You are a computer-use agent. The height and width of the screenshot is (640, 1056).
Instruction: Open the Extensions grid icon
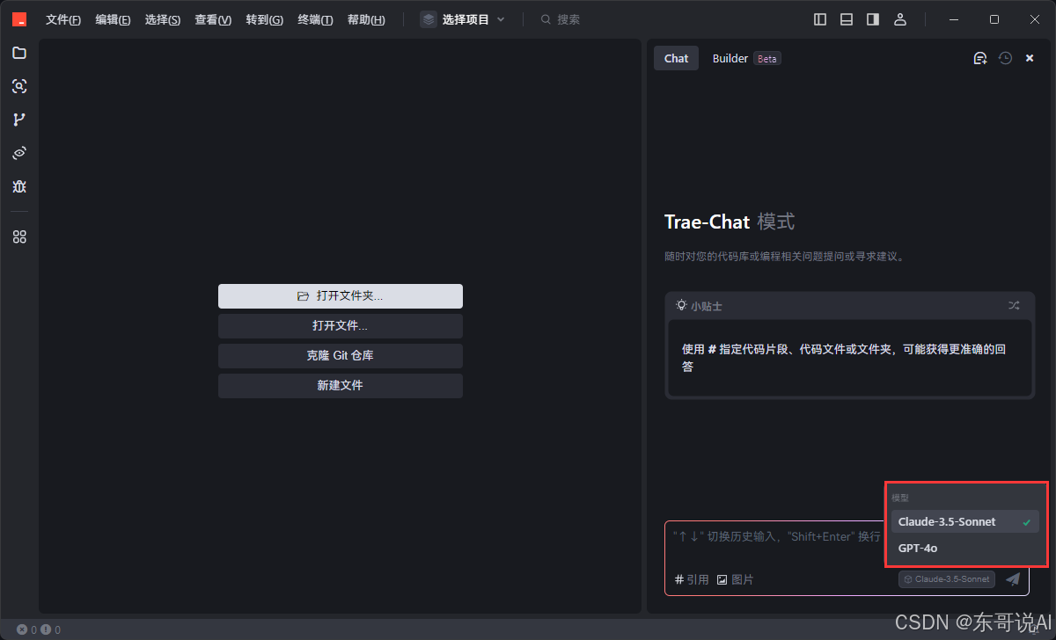click(19, 236)
